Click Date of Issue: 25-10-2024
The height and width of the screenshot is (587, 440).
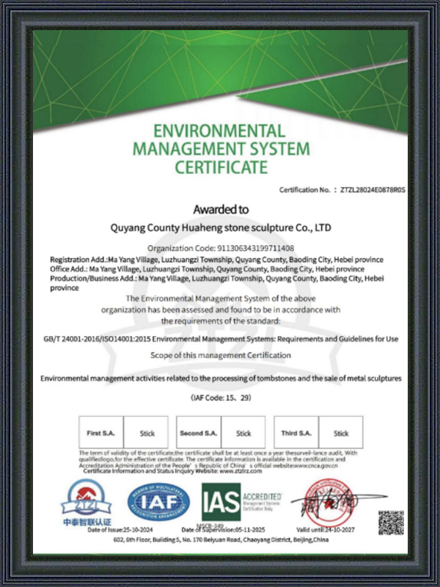(120, 530)
